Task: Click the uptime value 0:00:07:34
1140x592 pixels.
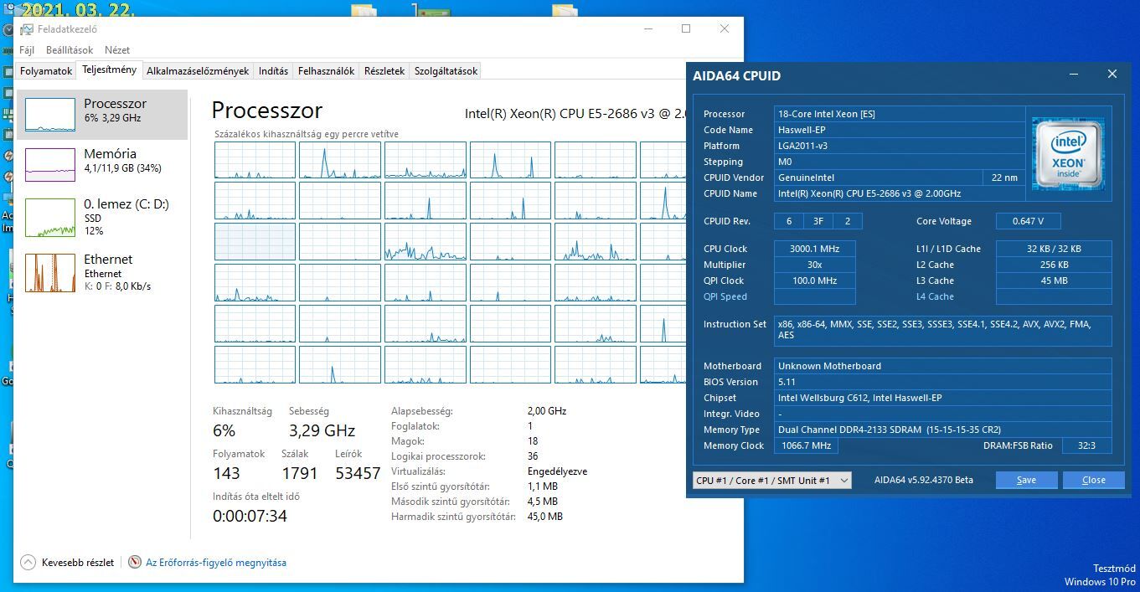Action: (250, 516)
